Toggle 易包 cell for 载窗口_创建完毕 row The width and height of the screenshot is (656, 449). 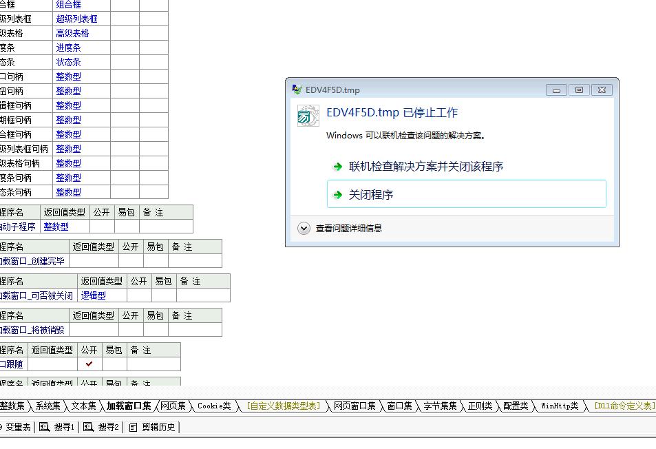point(156,261)
